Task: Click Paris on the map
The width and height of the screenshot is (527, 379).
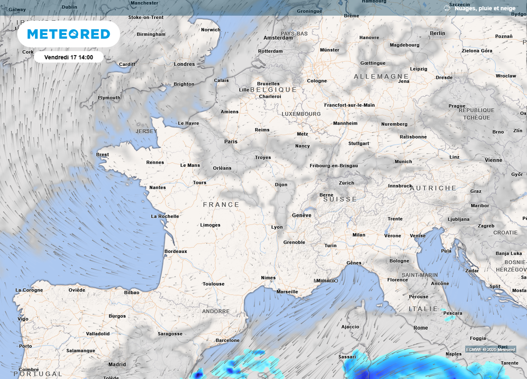Action: click(x=231, y=141)
